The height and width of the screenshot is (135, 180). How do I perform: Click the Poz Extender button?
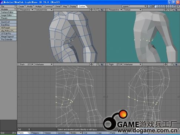pos(8,40)
